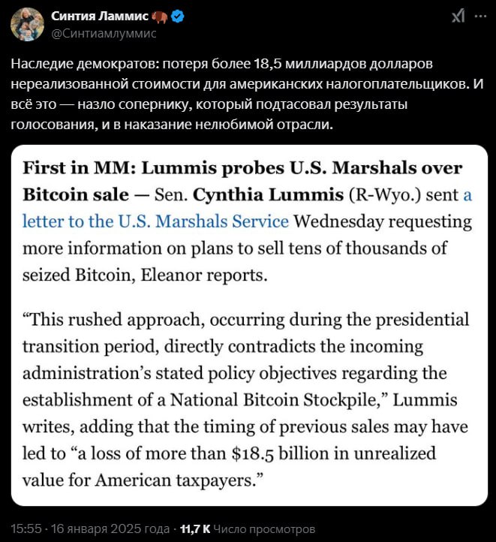The image size is (496, 542).
Task: Open the 11,7 K view count
Action: tap(195, 529)
